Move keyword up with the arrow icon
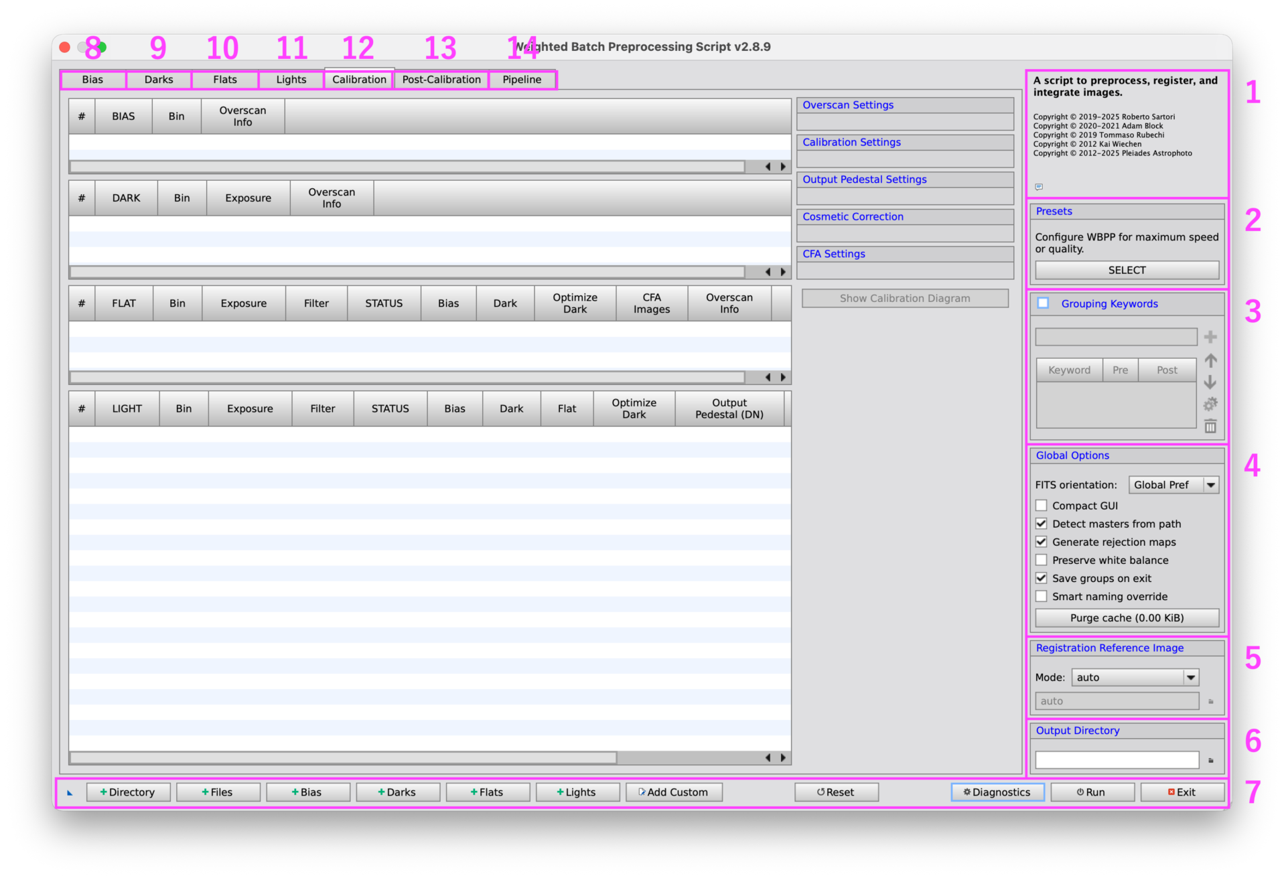Screen dimensions: 1286x878 point(1210,361)
